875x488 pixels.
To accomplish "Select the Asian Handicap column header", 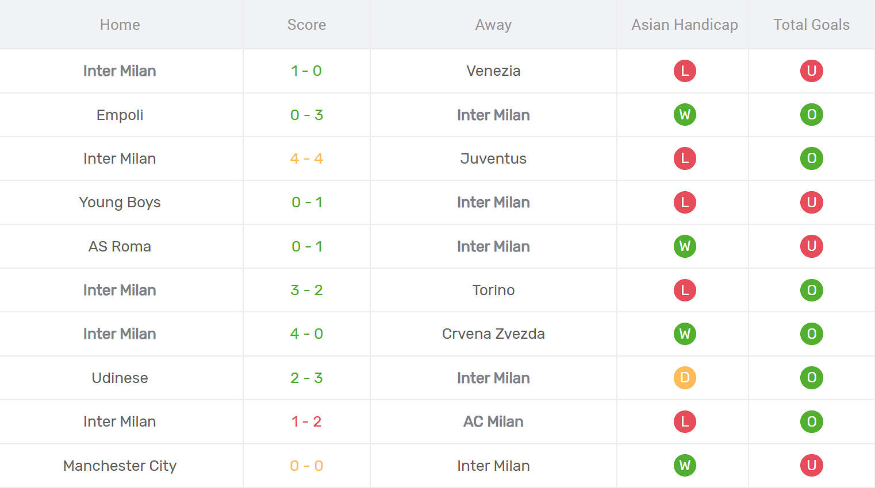I will pyautogui.click(x=684, y=25).
